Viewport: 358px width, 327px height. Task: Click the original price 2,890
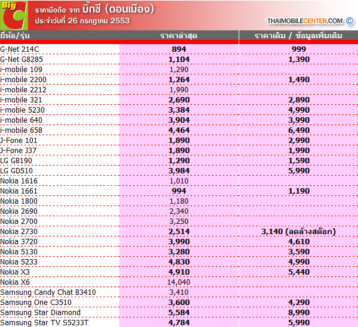299,100
